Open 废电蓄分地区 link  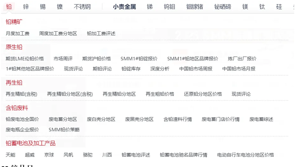tap(63, 119)
